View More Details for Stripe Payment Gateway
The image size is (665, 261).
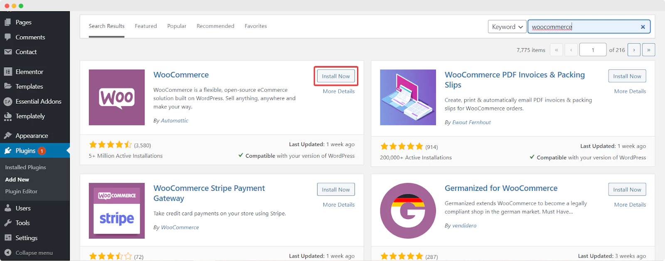click(x=339, y=205)
